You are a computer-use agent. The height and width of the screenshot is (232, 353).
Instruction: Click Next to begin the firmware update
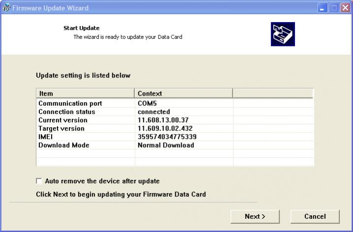(x=255, y=216)
